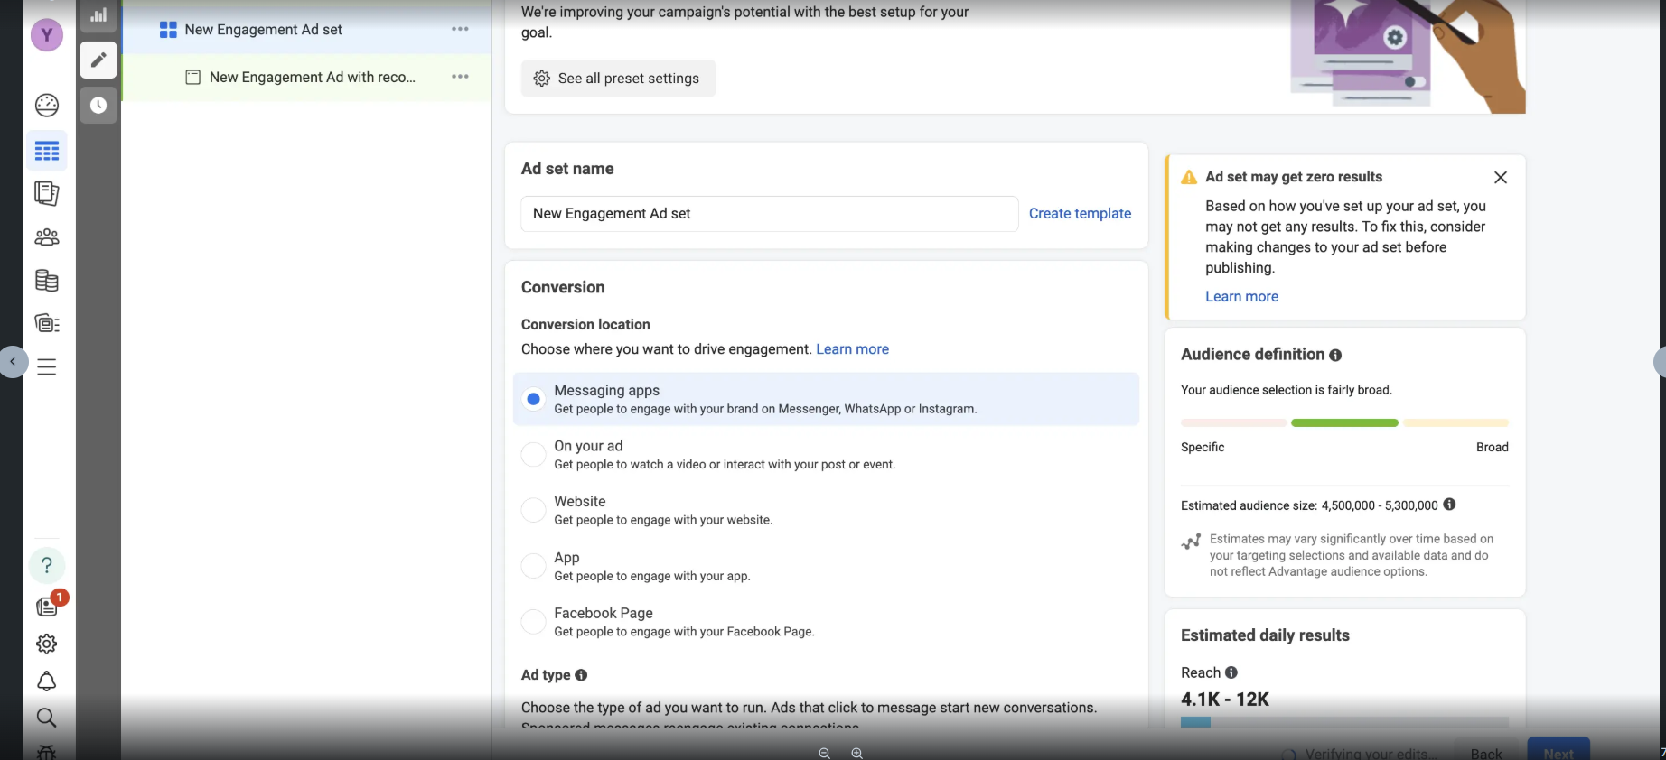Click the Search magnifier icon

tap(47, 718)
